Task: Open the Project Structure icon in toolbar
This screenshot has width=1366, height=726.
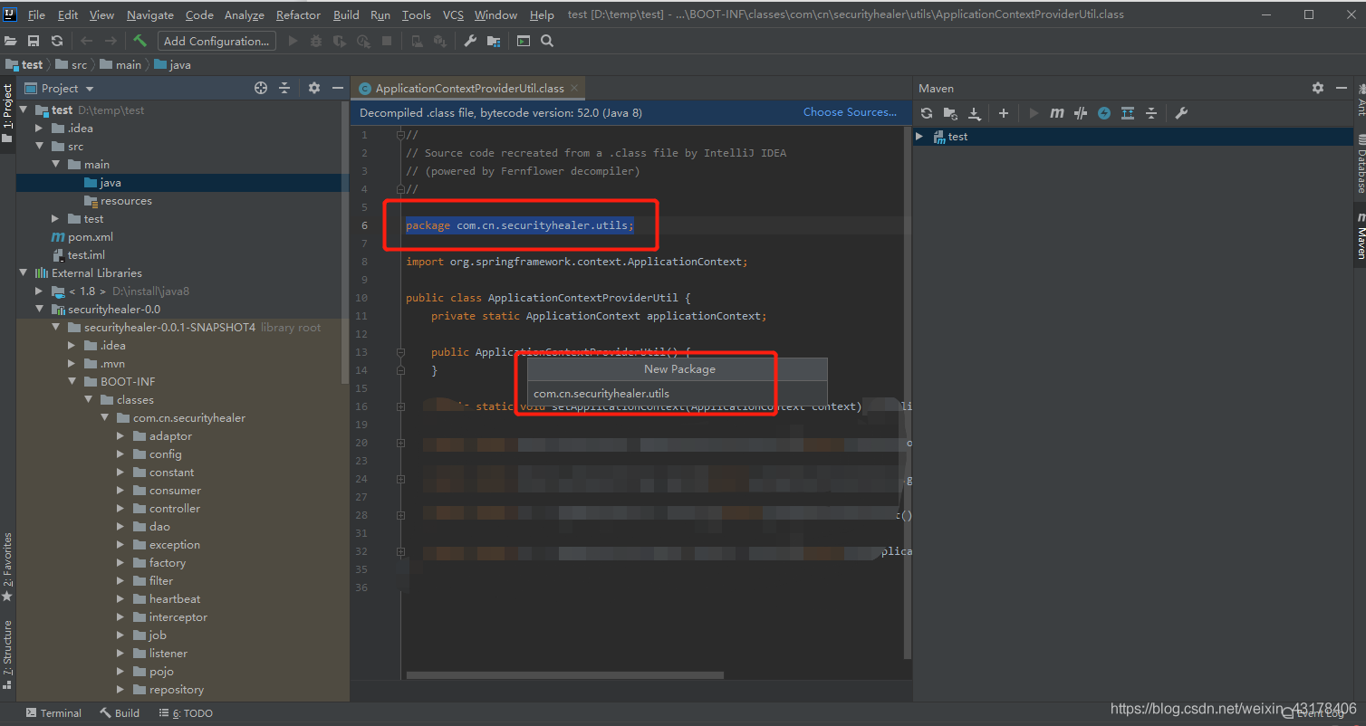Action: click(x=494, y=41)
